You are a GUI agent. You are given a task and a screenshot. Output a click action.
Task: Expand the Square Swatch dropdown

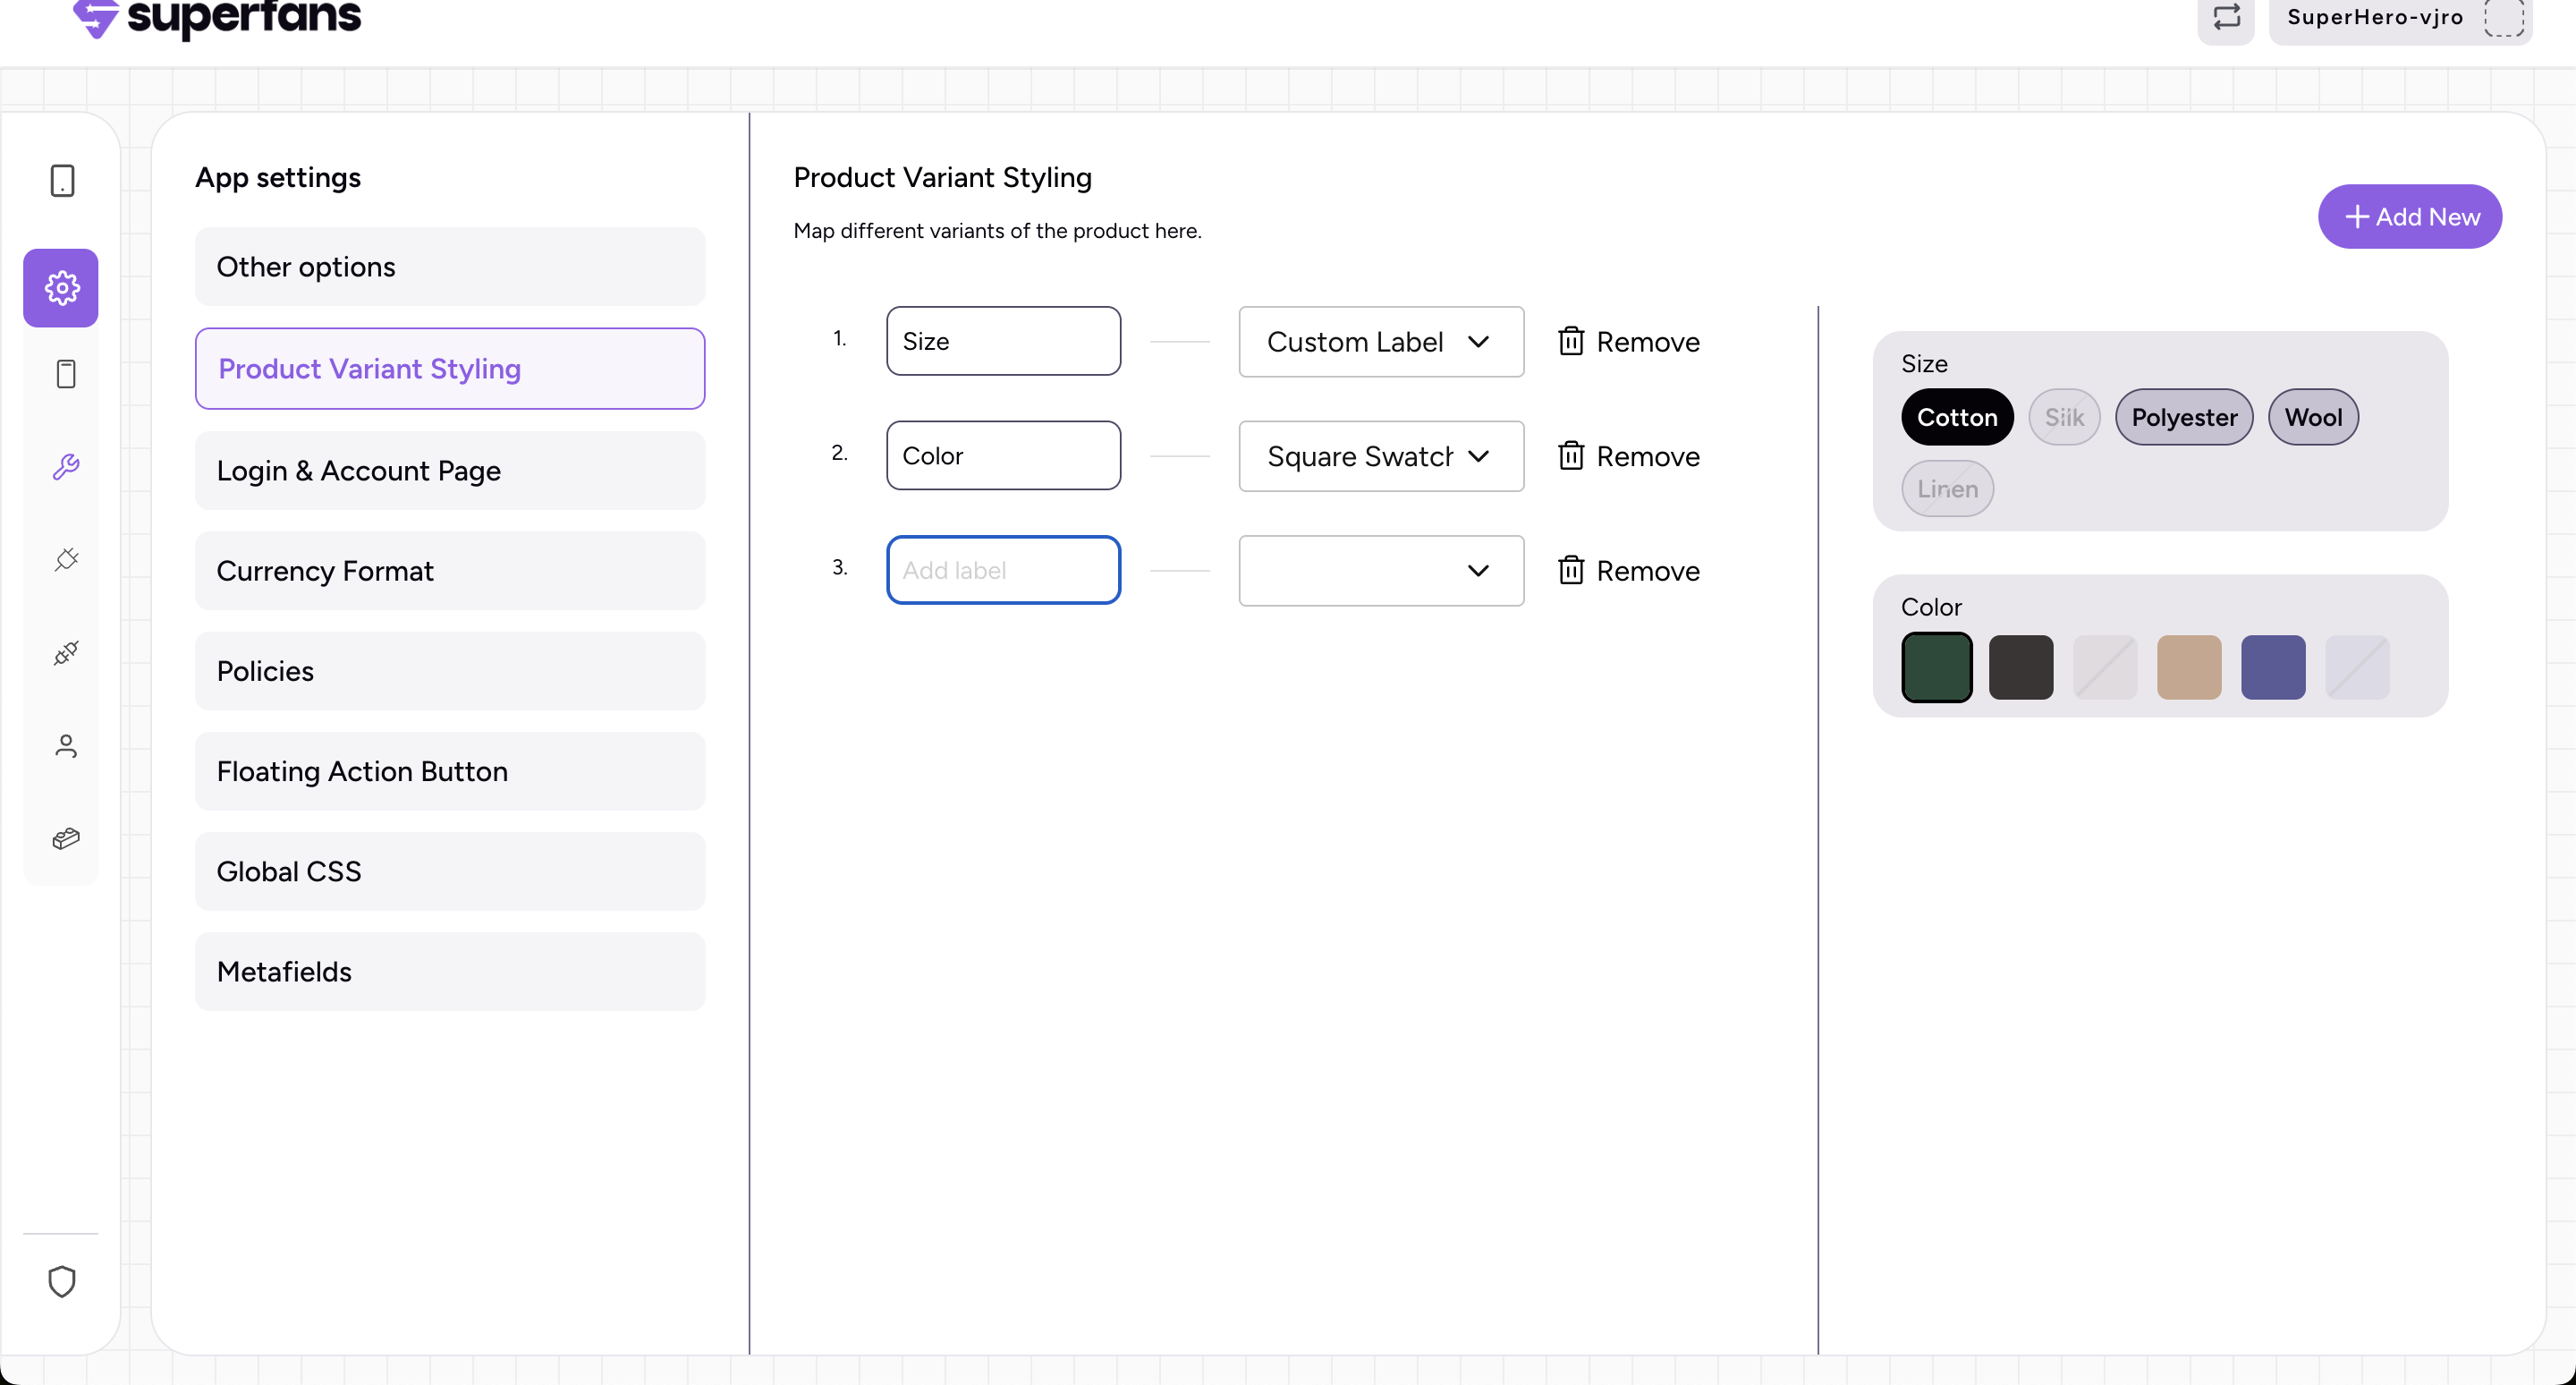click(1380, 456)
